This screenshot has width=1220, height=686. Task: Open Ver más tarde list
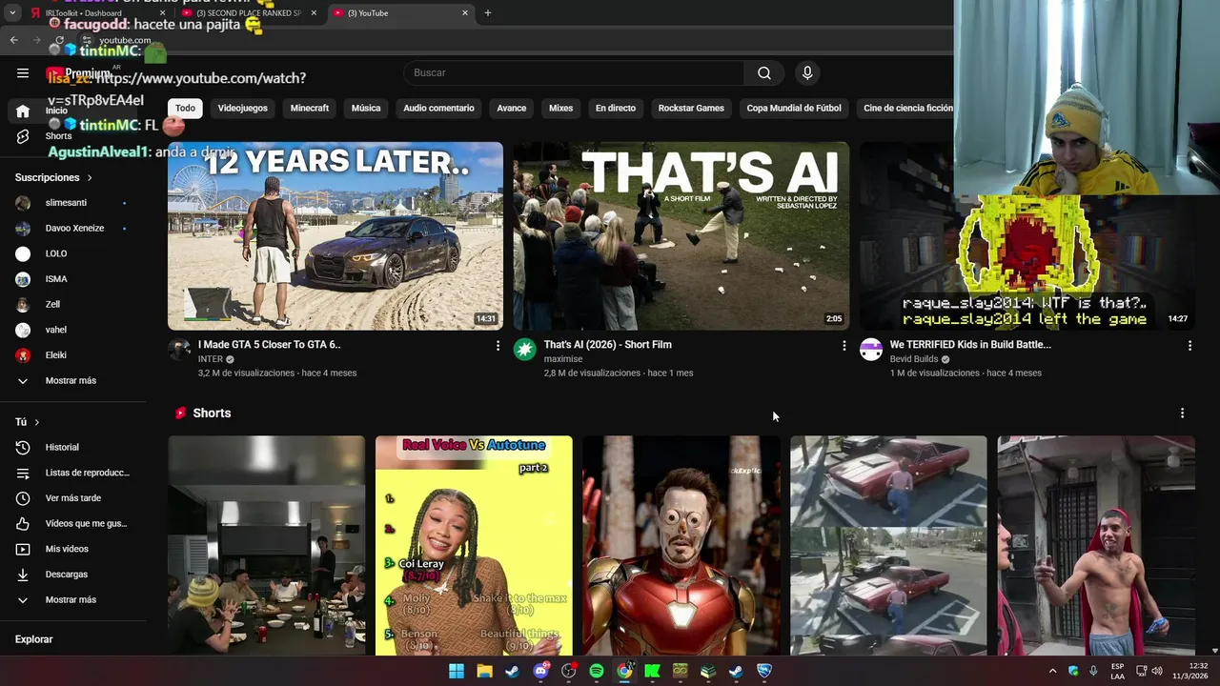click(72, 498)
